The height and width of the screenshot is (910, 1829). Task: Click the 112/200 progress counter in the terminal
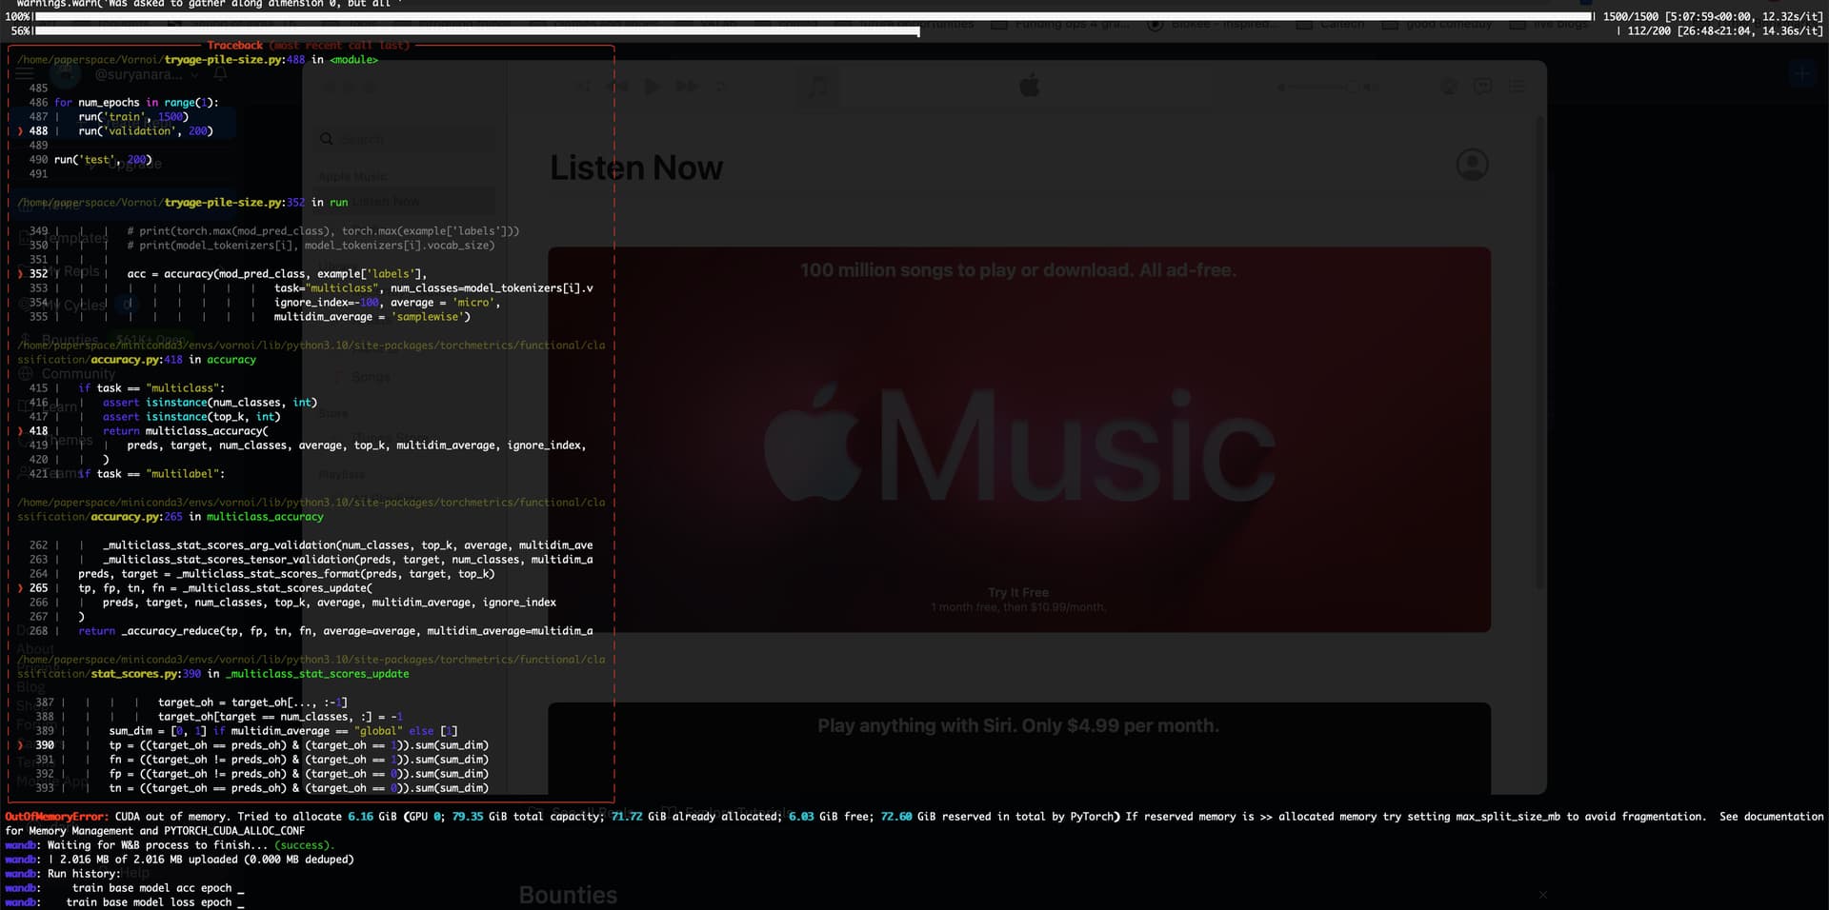[x=1649, y=31]
